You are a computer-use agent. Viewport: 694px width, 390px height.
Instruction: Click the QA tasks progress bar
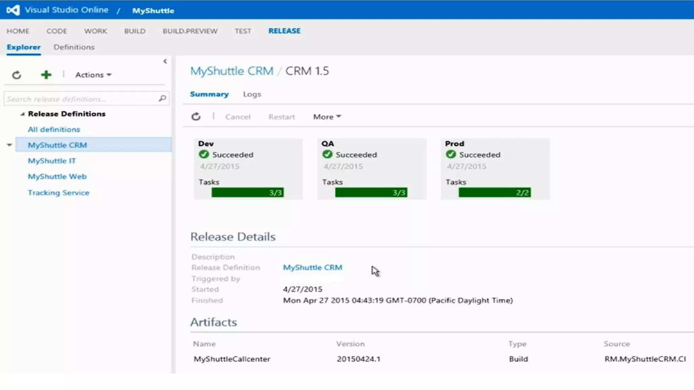pos(371,193)
